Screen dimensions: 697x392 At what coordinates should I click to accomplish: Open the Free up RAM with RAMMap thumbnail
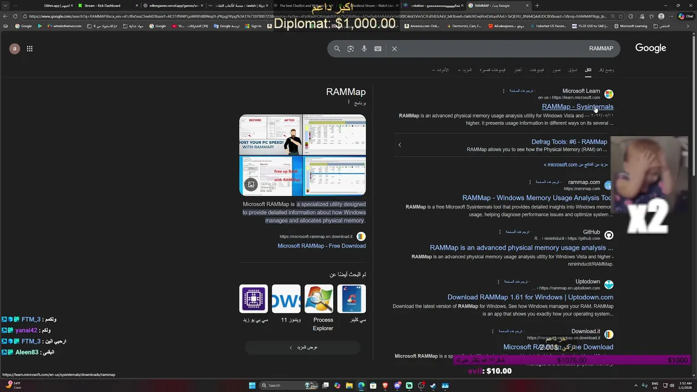point(271,176)
